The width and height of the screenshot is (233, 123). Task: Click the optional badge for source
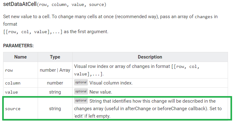(81, 100)
